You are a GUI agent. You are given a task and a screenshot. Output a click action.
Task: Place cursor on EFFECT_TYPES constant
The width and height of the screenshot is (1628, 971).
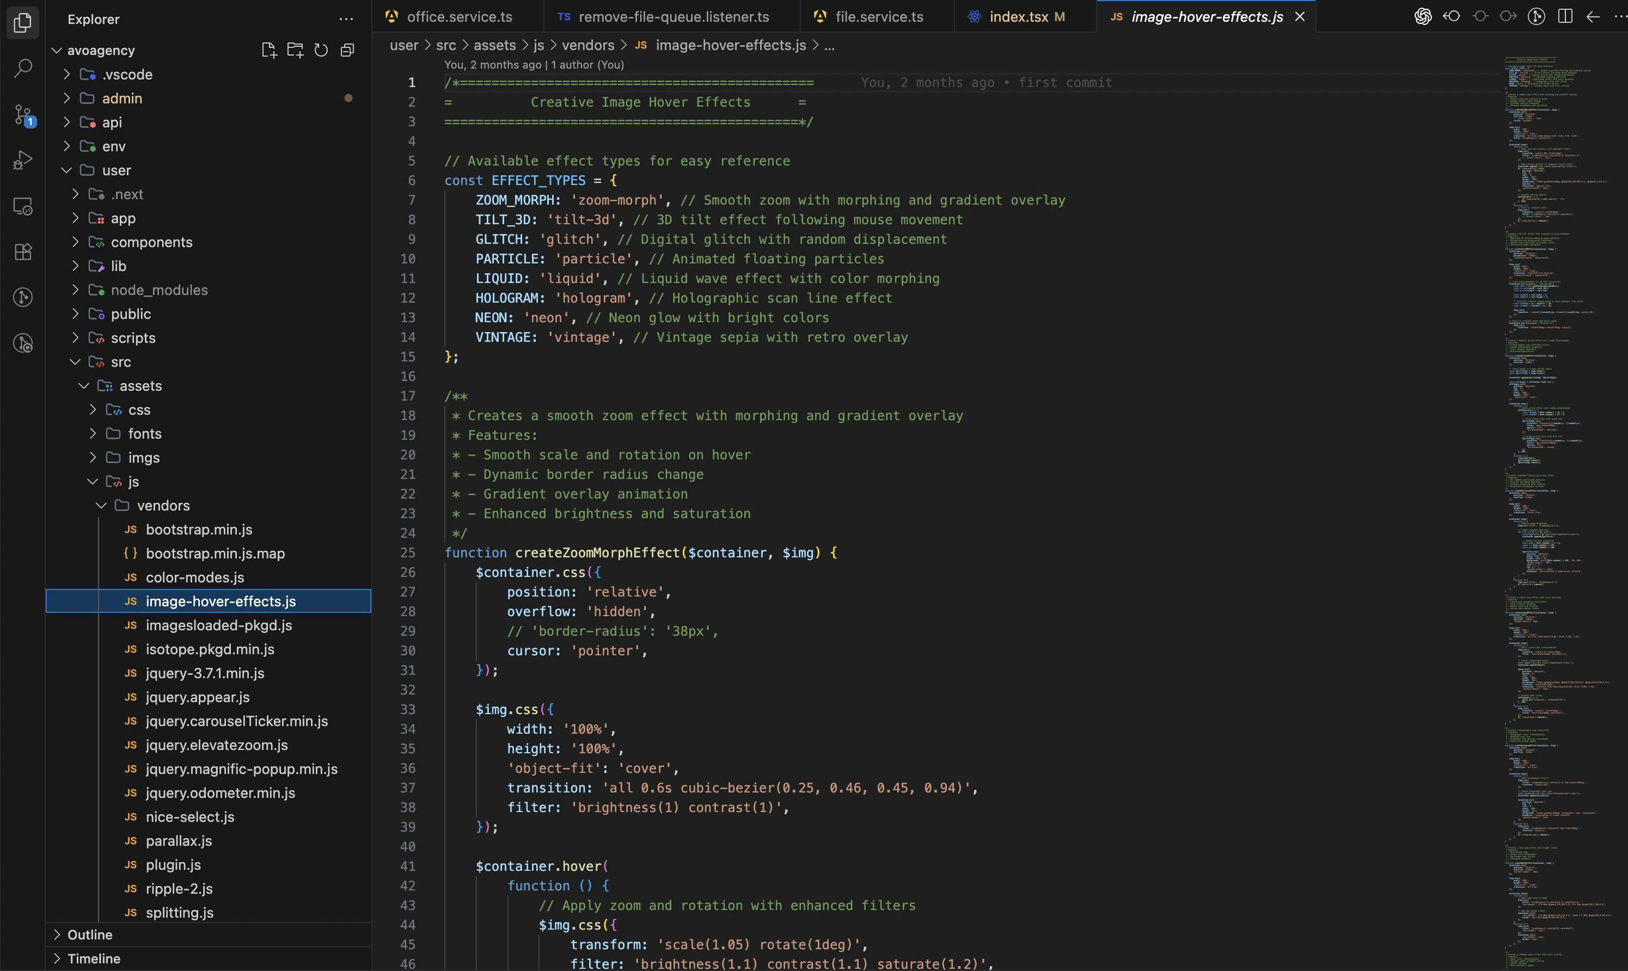tap(538, 181)
